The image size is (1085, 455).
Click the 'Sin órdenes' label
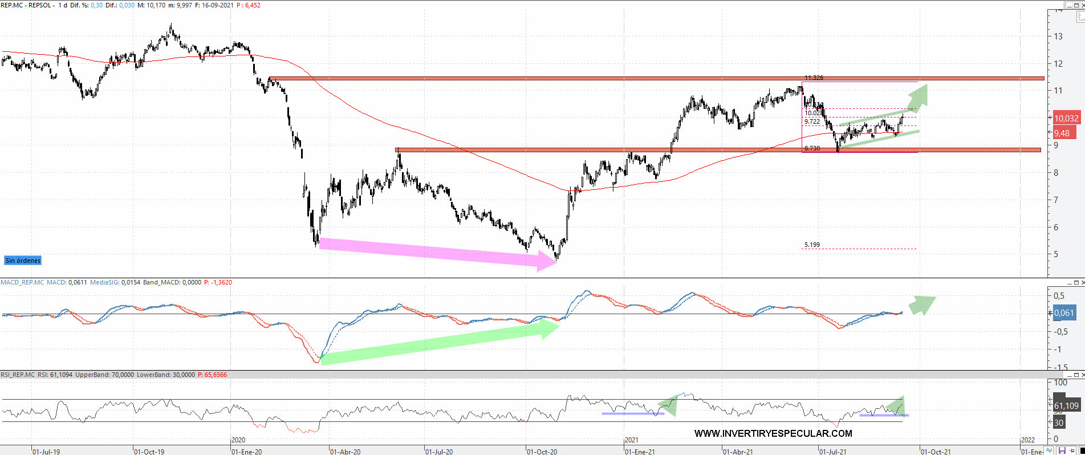[x=23, y=261]
